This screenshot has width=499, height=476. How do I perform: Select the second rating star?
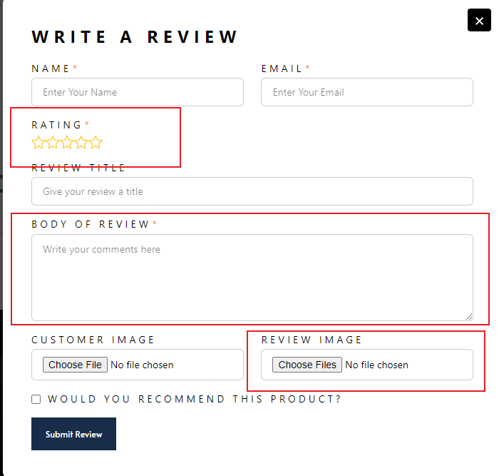point(53,143)
